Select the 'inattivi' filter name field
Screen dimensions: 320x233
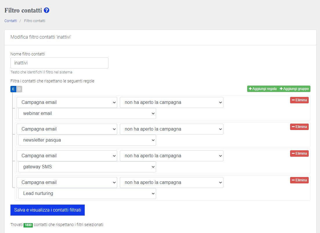pos(59,63)
